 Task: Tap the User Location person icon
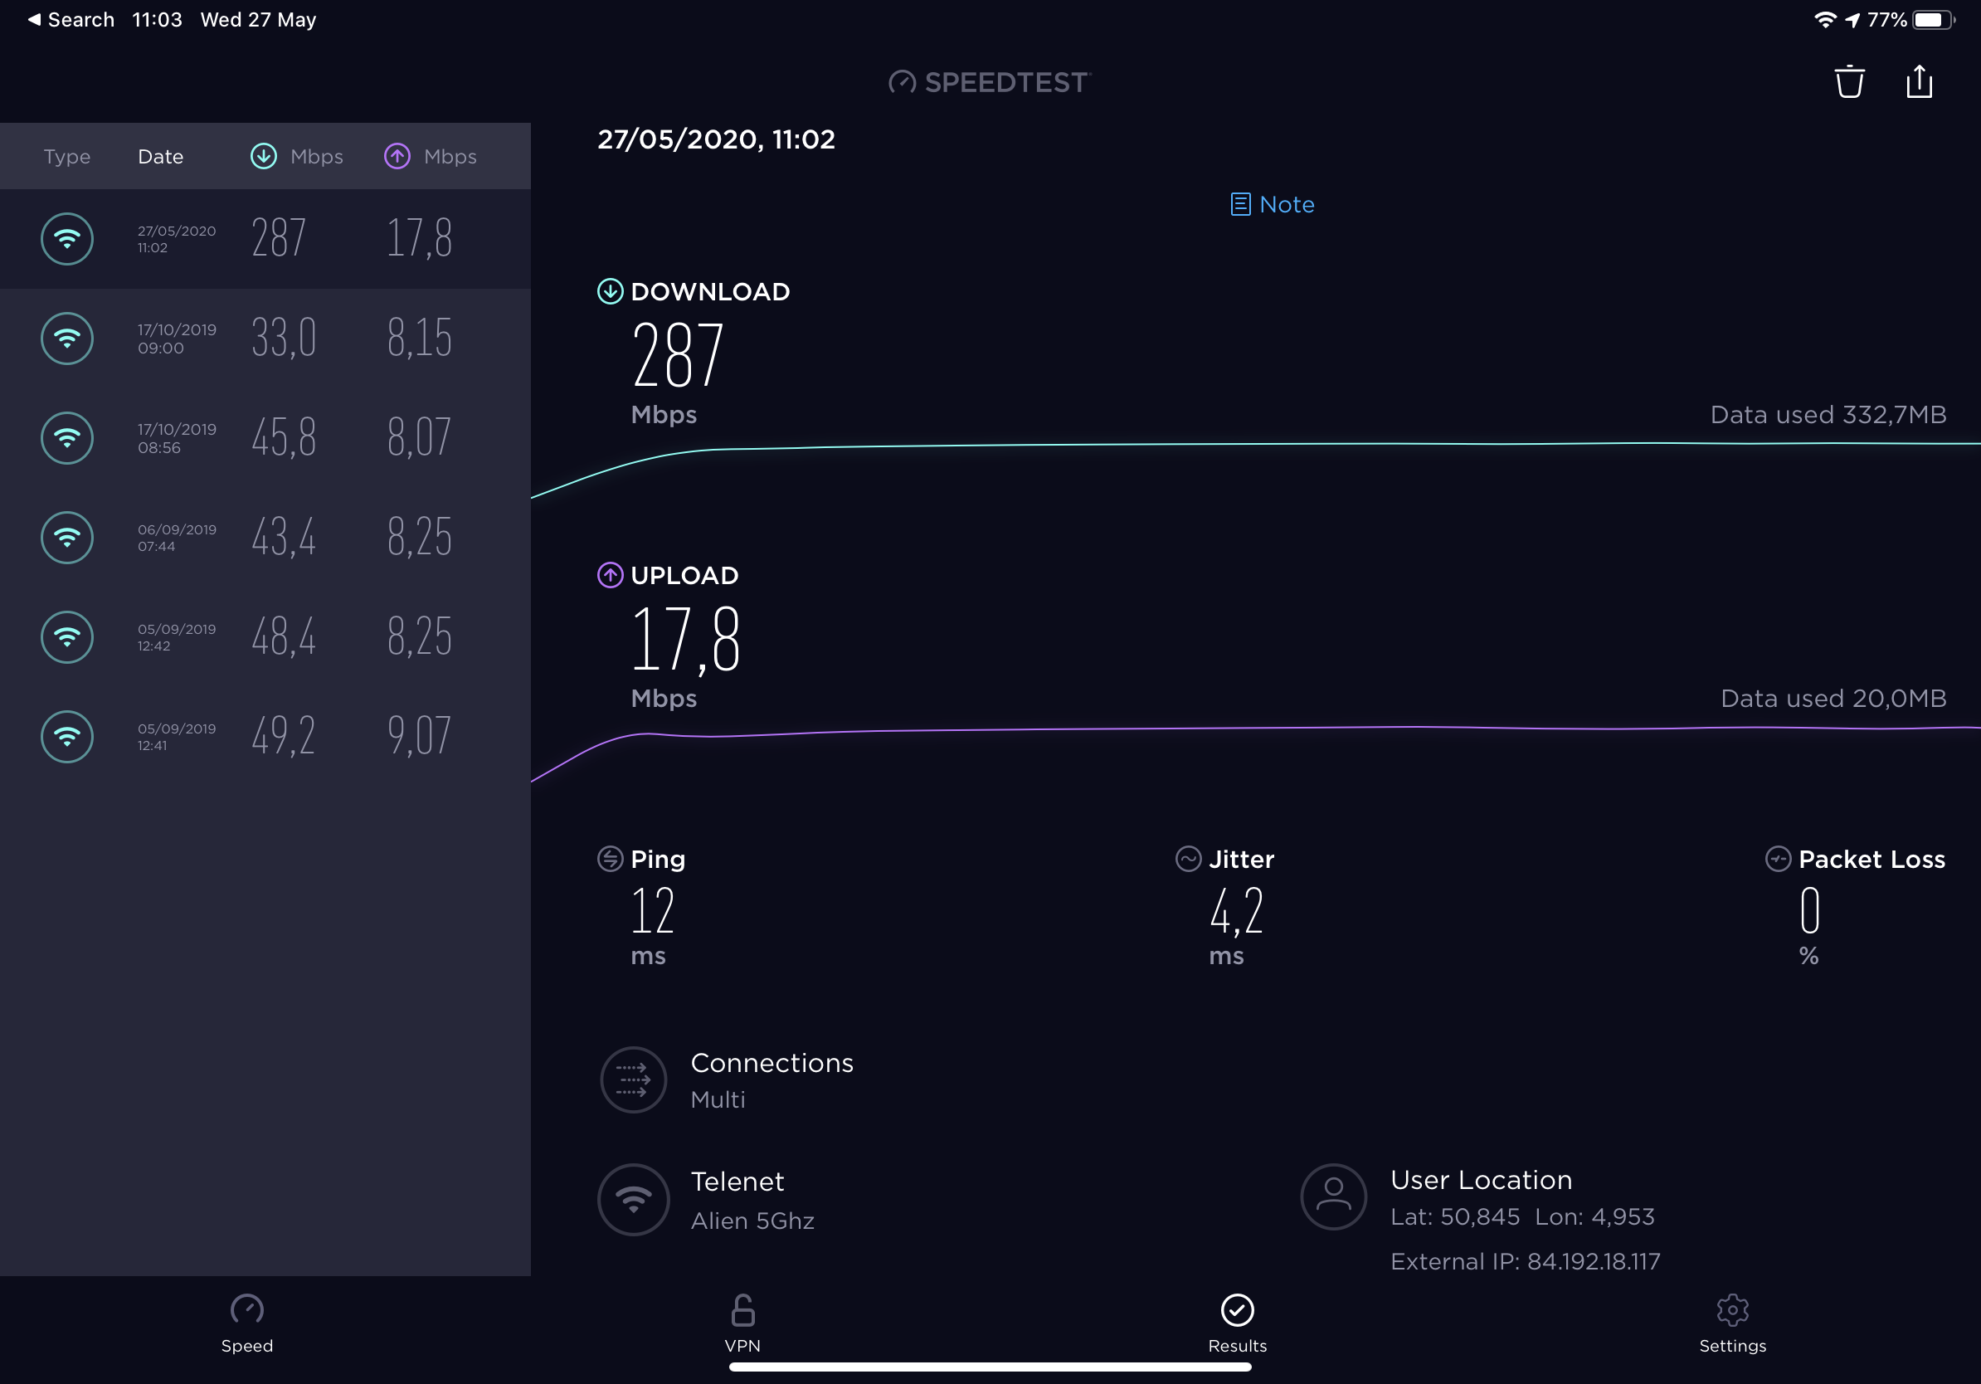coord(1333,1197)
